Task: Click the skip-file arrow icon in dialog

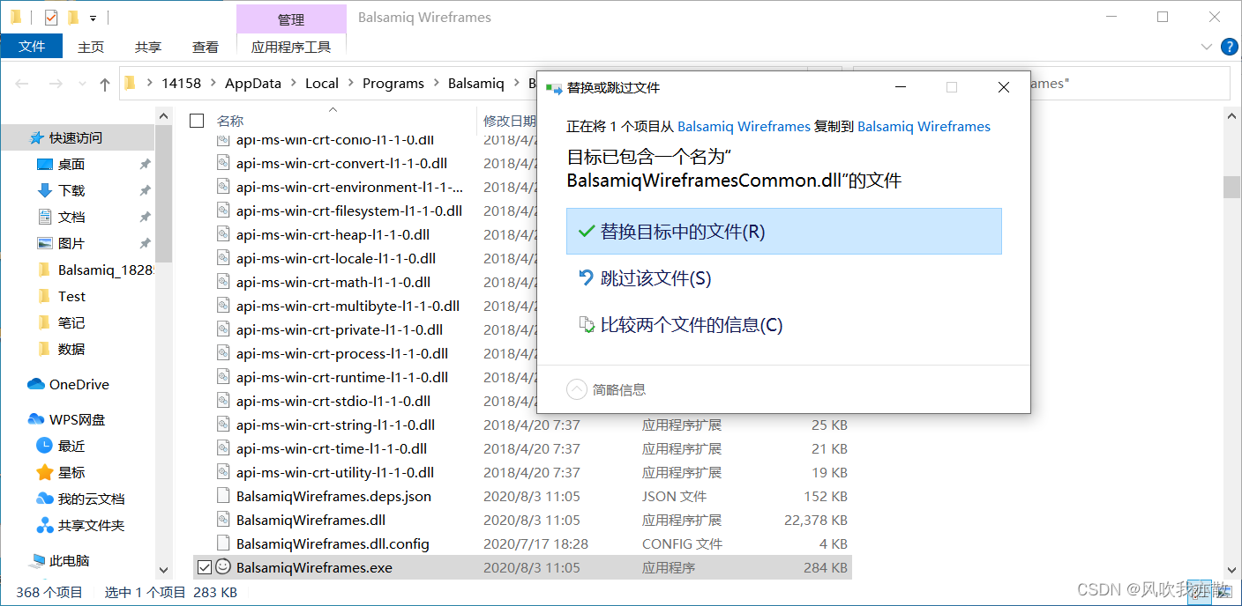Action: point(586,277)
